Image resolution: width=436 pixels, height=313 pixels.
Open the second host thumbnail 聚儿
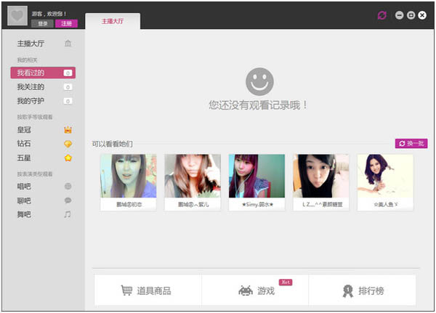[193, 176]
